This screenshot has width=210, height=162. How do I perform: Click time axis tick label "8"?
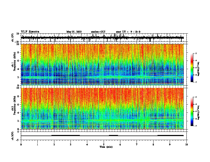(x=153, y=145)
